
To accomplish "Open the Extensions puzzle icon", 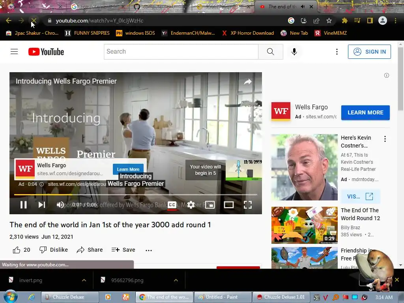I will [344, 21].
